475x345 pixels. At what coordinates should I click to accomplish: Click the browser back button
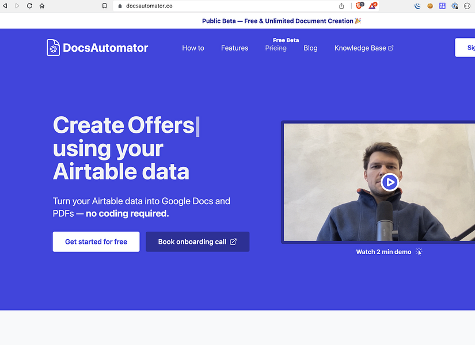(6, 6)
